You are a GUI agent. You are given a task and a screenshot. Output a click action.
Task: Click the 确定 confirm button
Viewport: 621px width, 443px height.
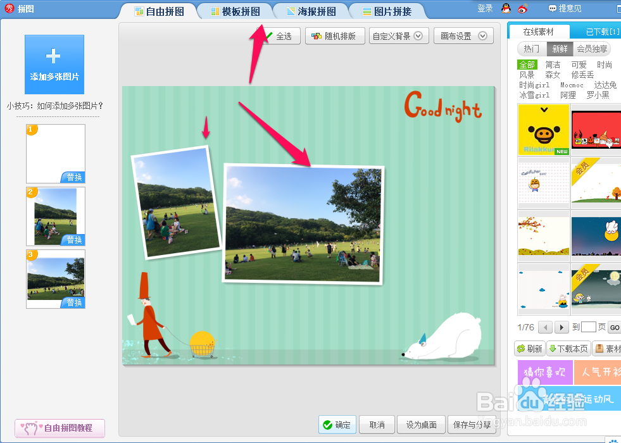coord(337,425)
